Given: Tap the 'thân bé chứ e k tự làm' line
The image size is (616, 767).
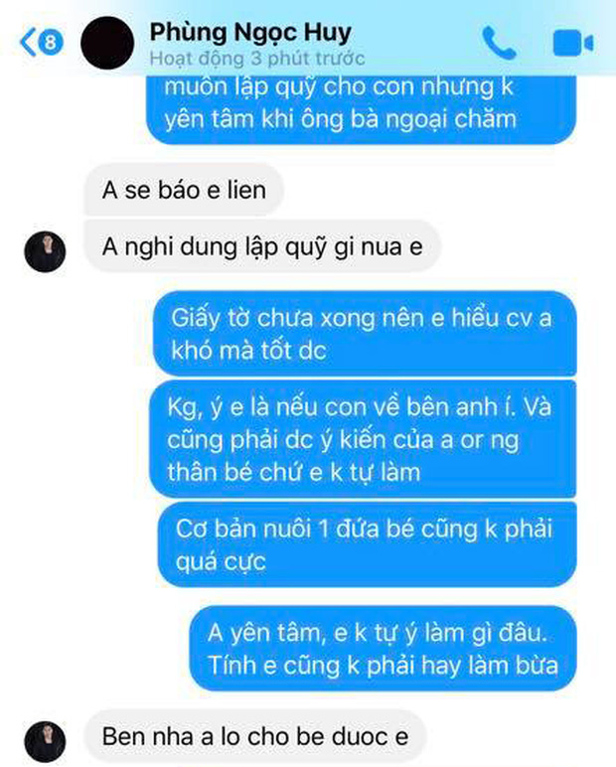Looking at the screenshot, I should 293,473.
